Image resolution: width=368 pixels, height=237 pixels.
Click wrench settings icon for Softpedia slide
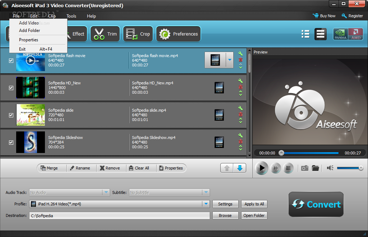[x=240, y=108]
